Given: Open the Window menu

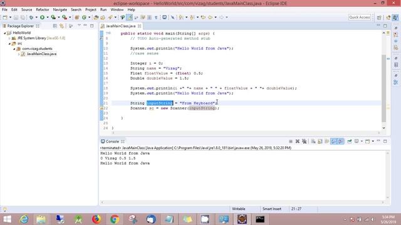Looking at the screenshot, I should pyautogui.click(x=117, y=10).
